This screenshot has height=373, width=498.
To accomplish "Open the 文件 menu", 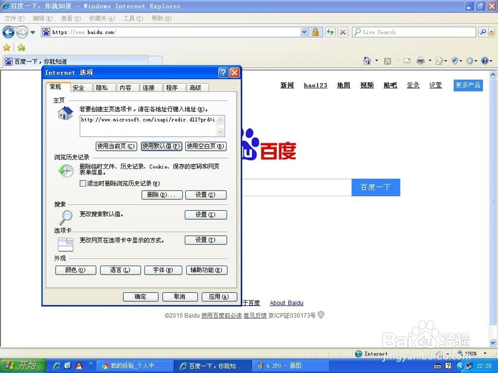I will point(14,18).
